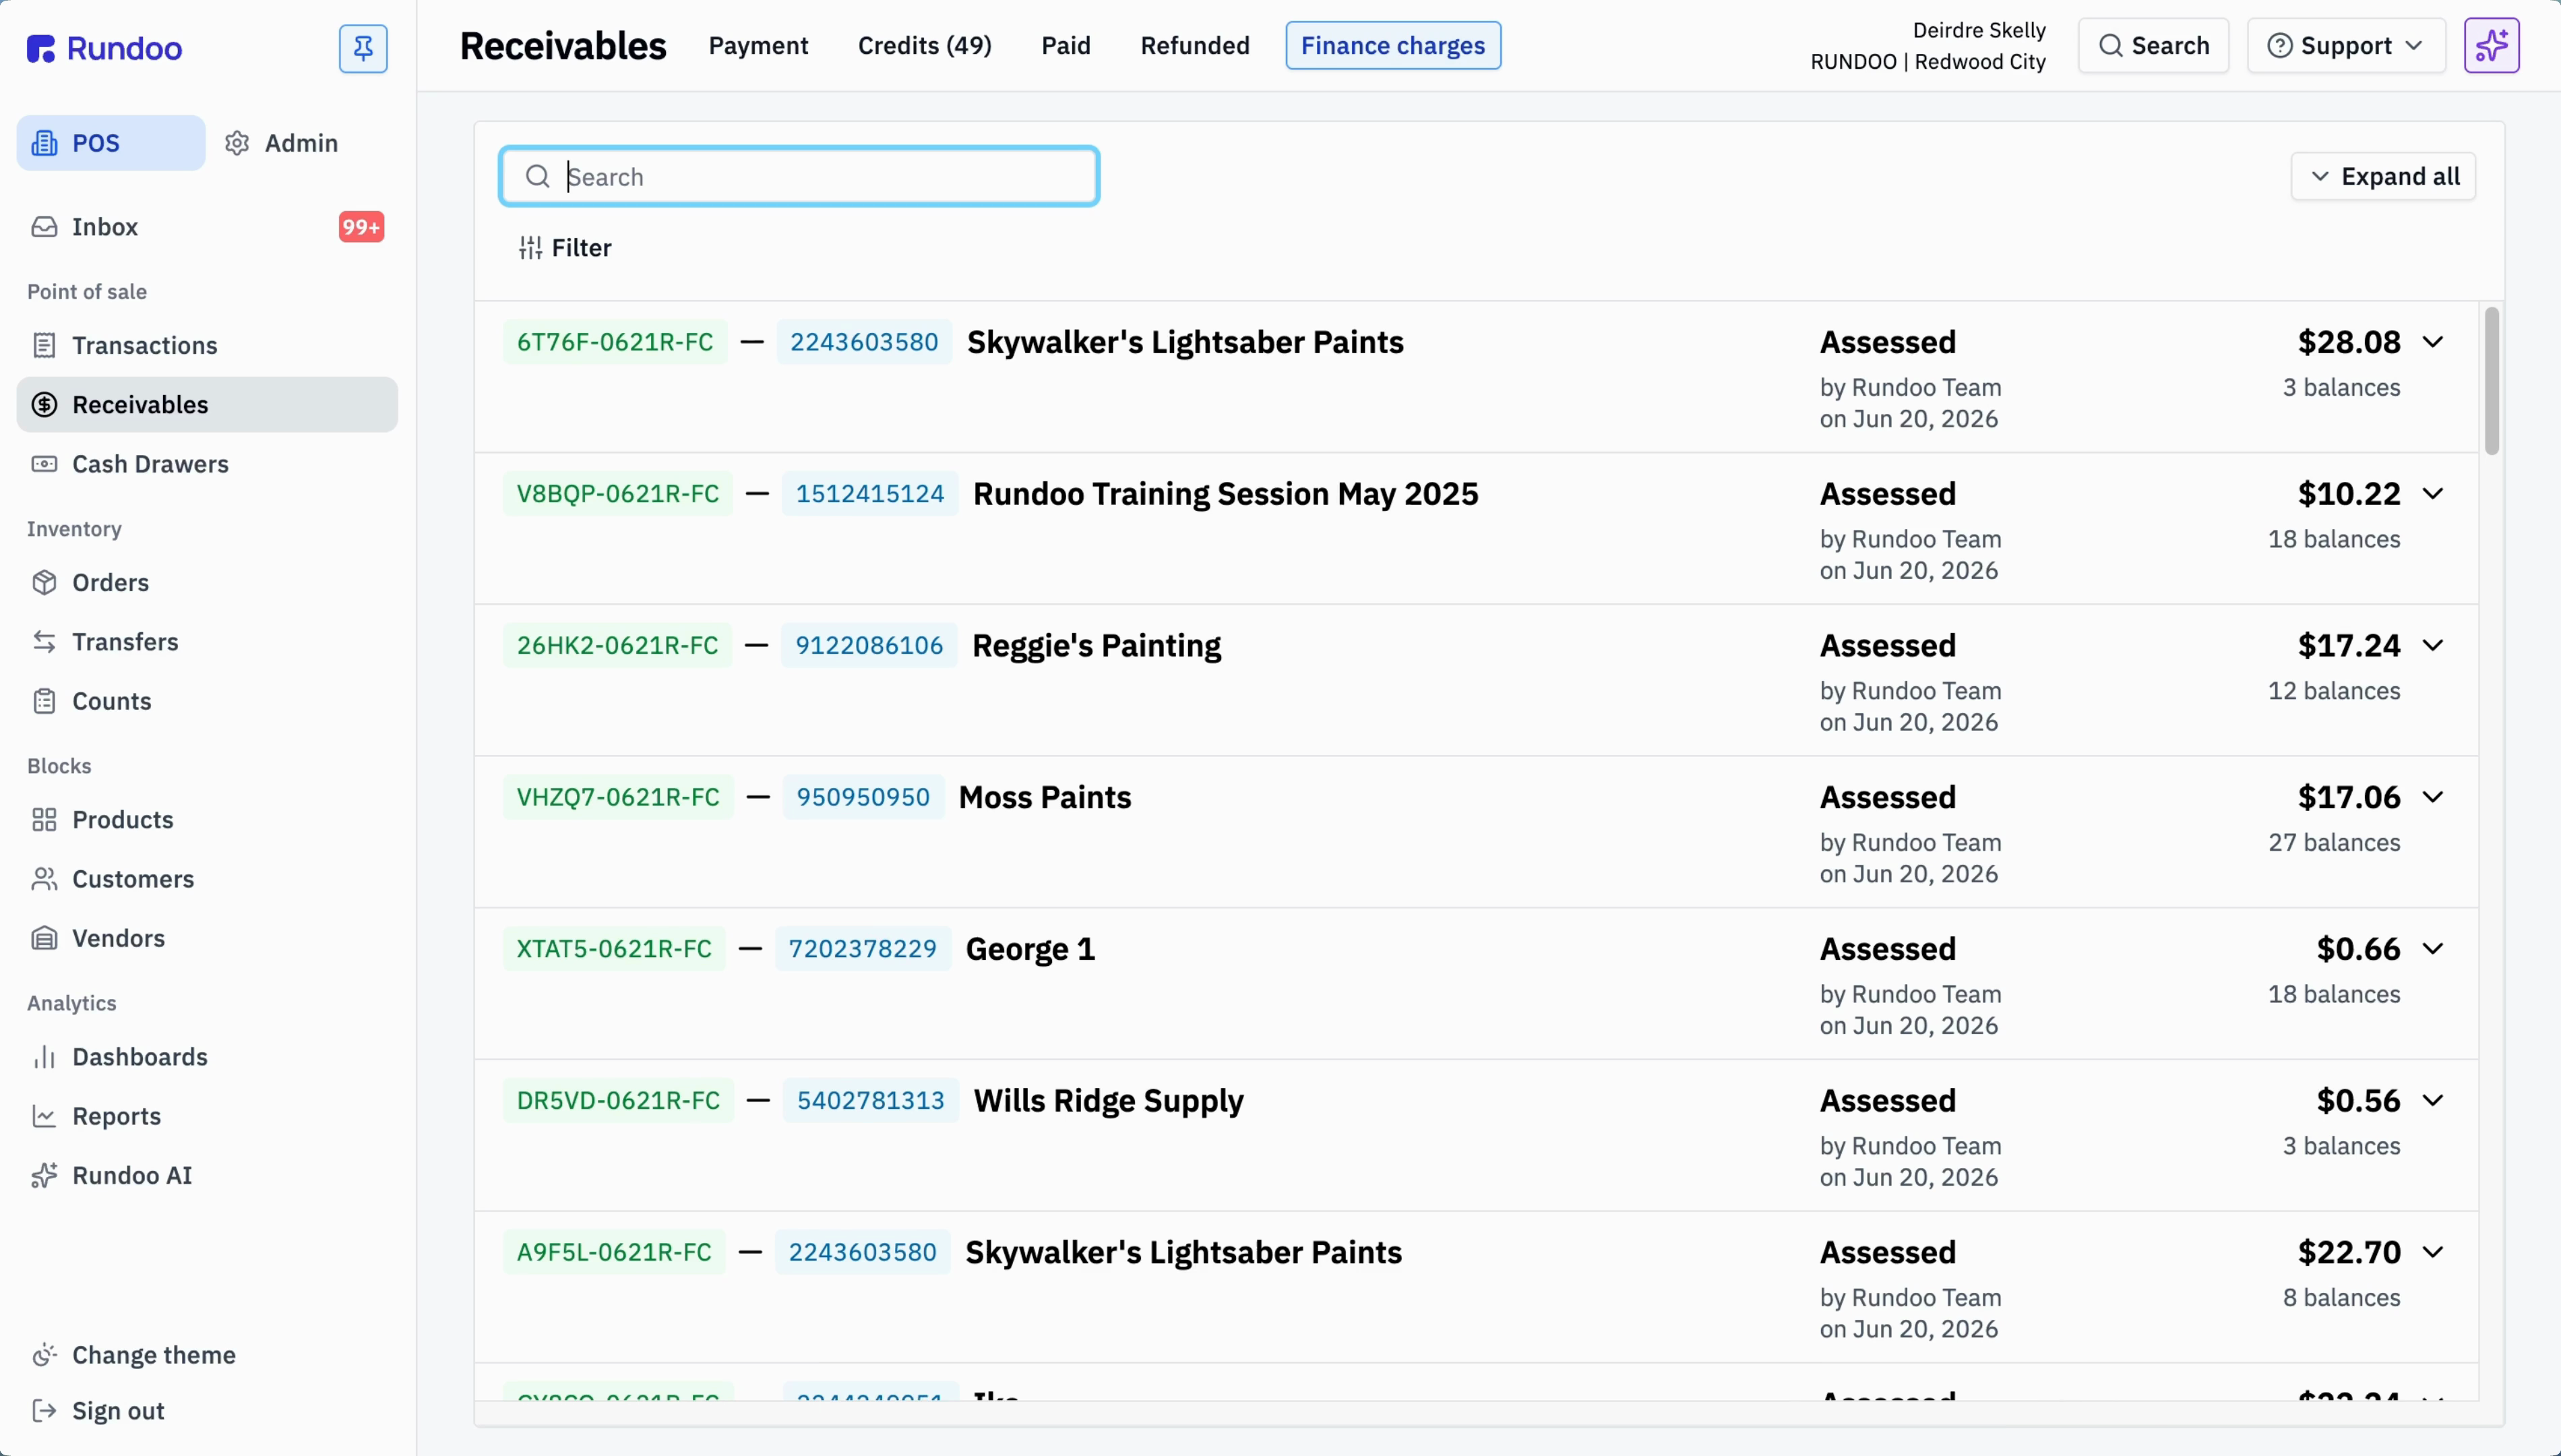2561x1456 pixels.
Task: Click the Orders box icon
Action: click(44, 582)
